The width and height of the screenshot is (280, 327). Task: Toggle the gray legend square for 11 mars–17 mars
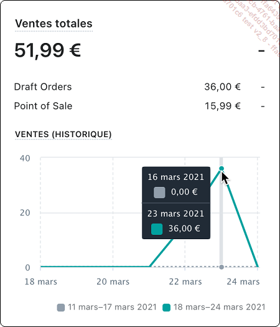pyautogui.click(x=61, y=308)
